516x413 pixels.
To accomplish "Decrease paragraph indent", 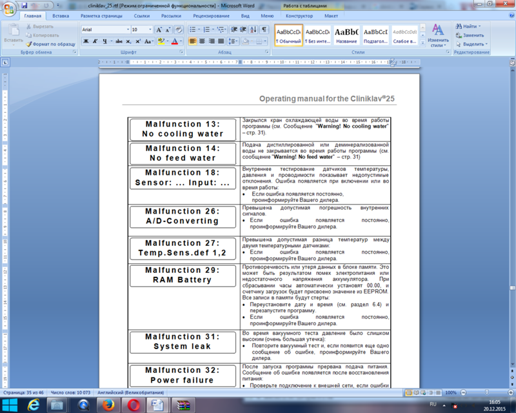I will coord(234,30).
